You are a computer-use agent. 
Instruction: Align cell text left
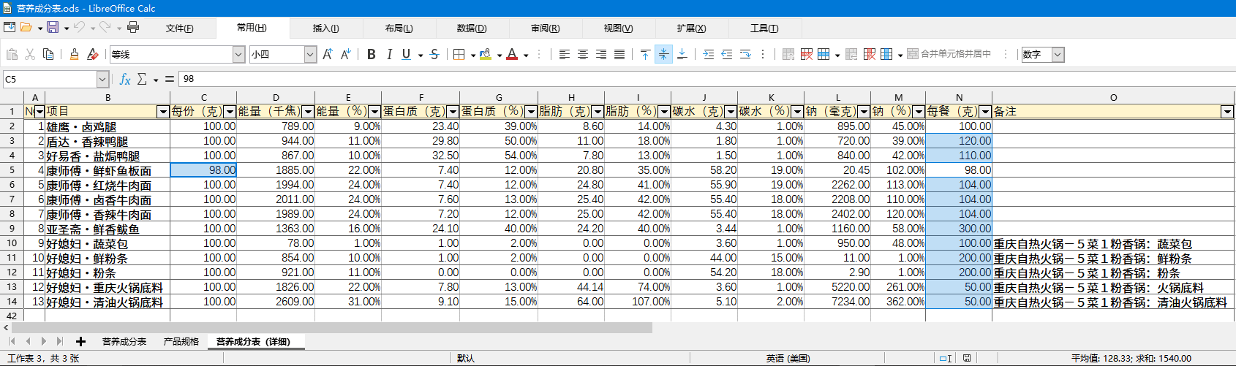pos(565,54)
